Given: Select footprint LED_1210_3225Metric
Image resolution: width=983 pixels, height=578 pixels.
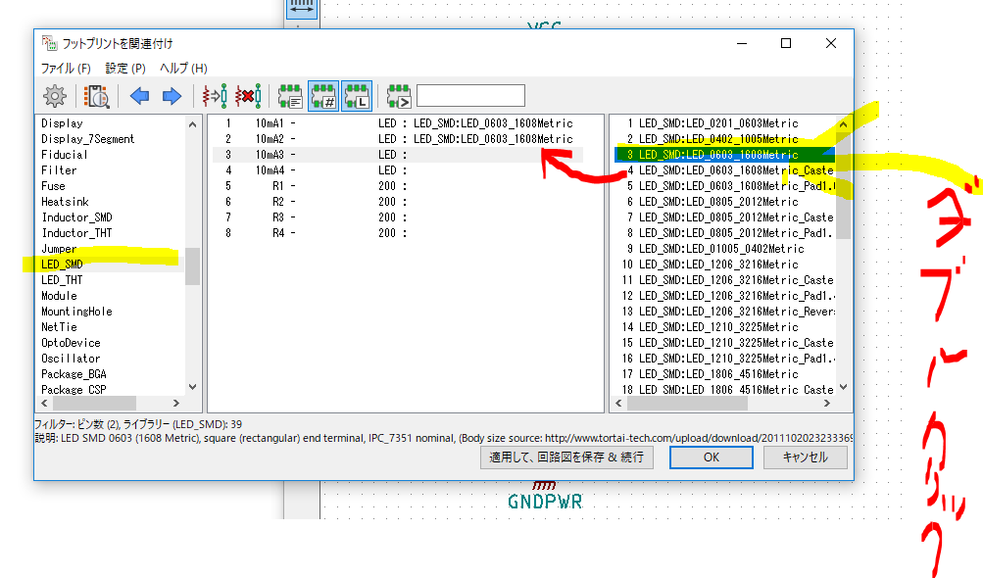Looking at the screenshot, I should (718, 326).
